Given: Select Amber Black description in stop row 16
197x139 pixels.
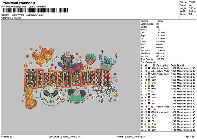Looking at the screenshot, I should point(163,112).
